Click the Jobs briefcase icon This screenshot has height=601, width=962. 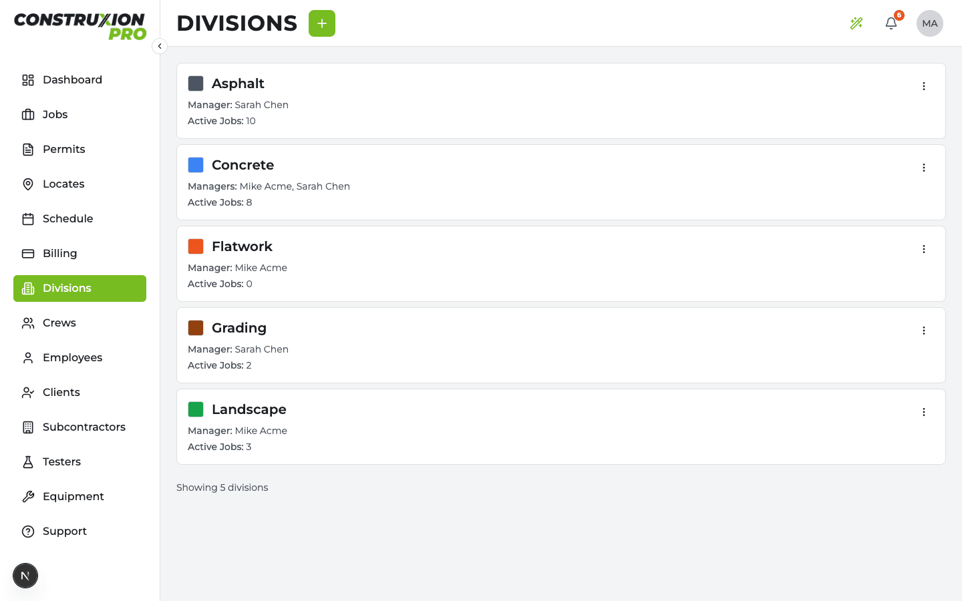click(x=28, y=115)
